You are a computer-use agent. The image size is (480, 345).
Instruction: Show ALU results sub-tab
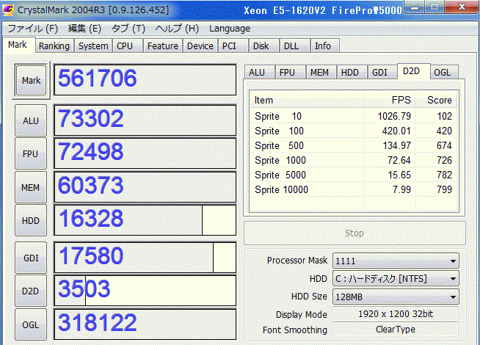pyautogui.click(x=259, y=72)
